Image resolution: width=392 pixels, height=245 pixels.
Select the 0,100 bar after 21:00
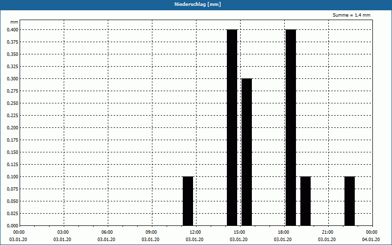click(349, 201)
